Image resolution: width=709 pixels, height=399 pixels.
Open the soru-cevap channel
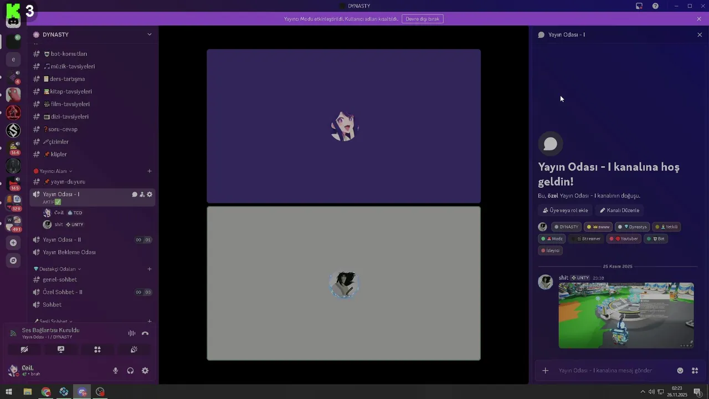92,129
